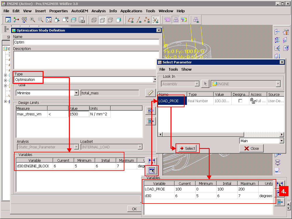292x219 pixels.
Task: Select Hidden line display icon
Action: pos(102,20)
